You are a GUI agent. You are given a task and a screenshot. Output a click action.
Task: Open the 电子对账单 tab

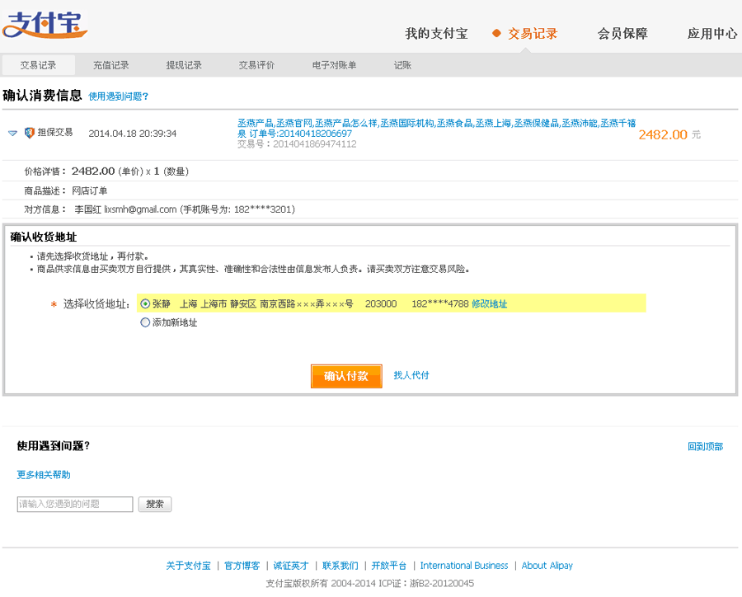tap(334, 65)
